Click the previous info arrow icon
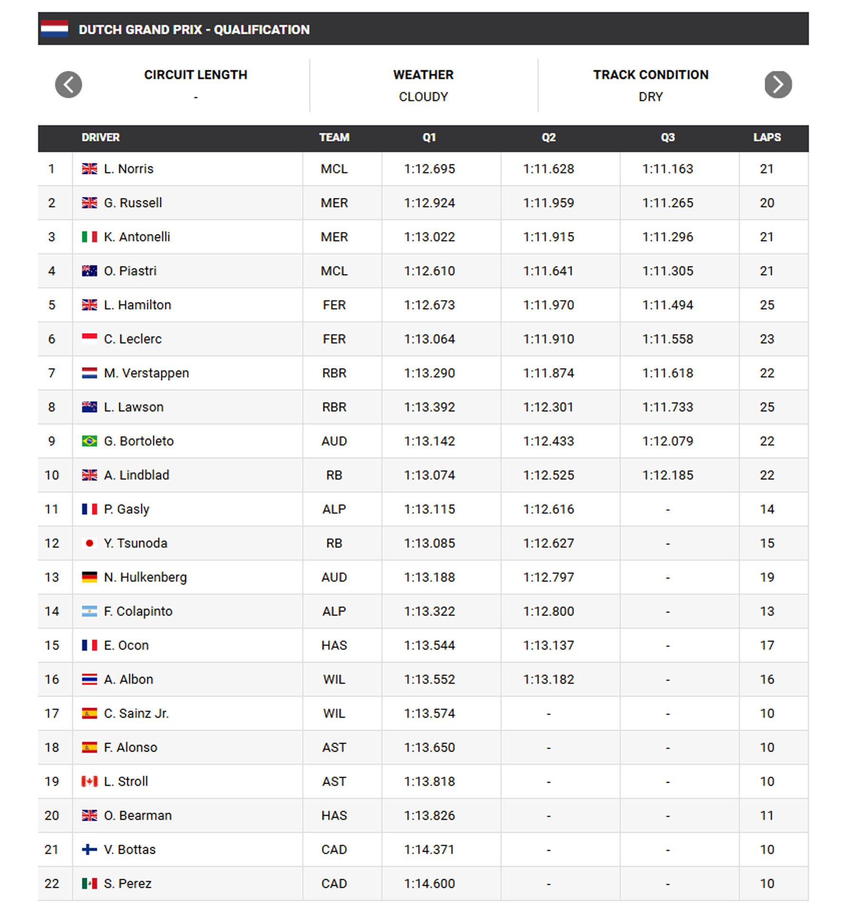856x916 pixels. [68, 85]
